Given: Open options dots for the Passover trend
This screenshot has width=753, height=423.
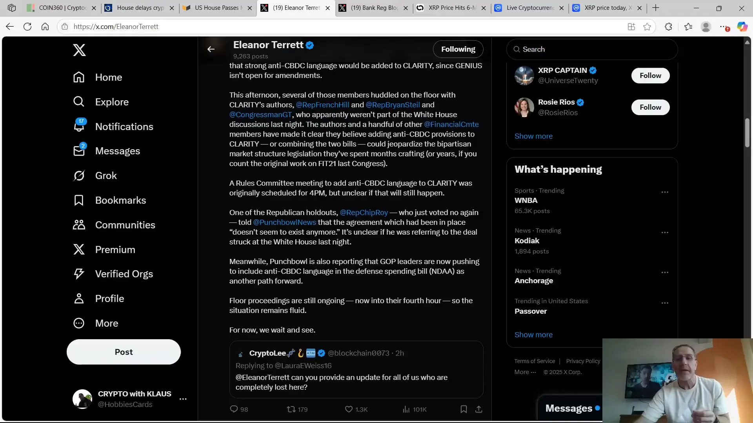Looking at the screenshot, I should 665,303.
